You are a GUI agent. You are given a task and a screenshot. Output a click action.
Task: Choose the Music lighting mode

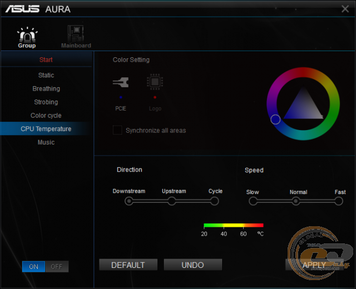tap(46, 142)
